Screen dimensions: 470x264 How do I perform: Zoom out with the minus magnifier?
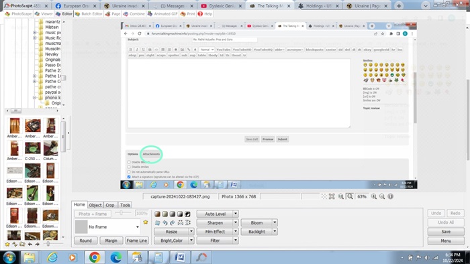(x=382, y=196)
